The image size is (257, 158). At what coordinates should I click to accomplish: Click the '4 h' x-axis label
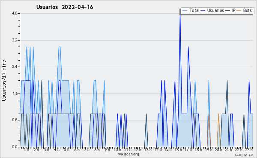[57, 149]
